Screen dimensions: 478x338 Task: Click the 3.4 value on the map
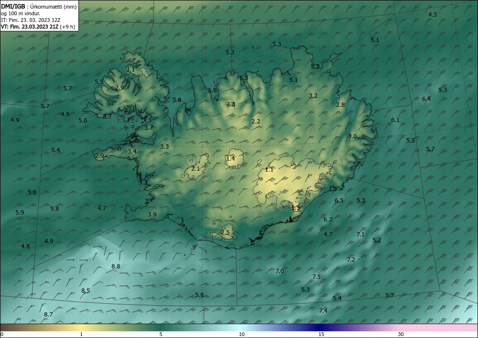click(x=132, y=152)
